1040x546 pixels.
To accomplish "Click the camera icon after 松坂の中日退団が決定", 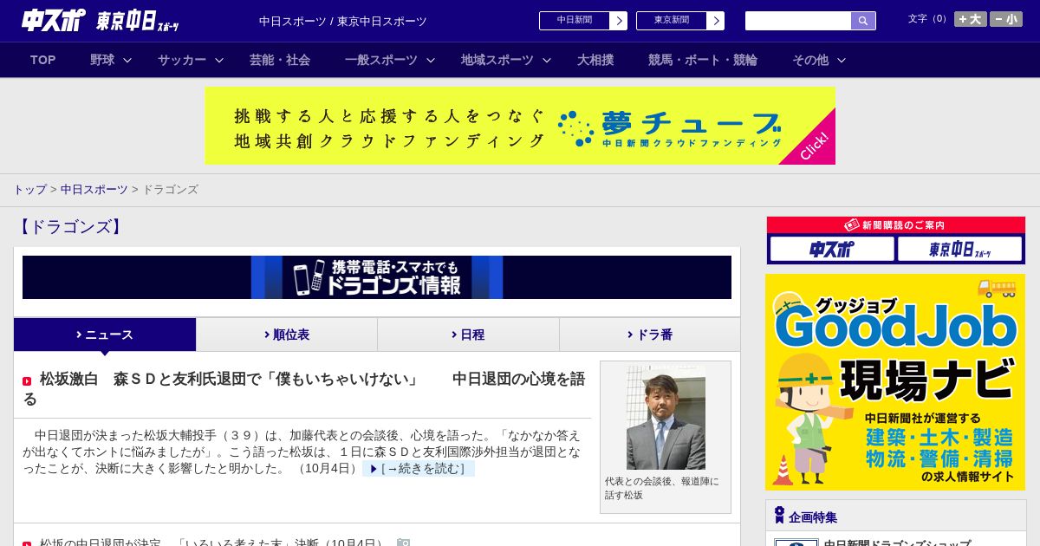I will point(403,543).
